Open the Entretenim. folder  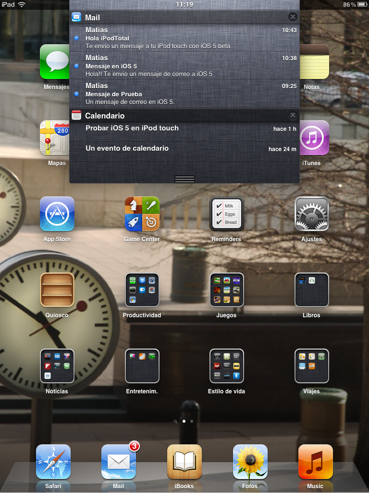[x=142, y=366]
